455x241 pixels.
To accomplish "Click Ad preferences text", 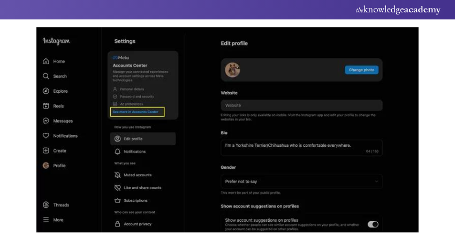I will [132, 104].
